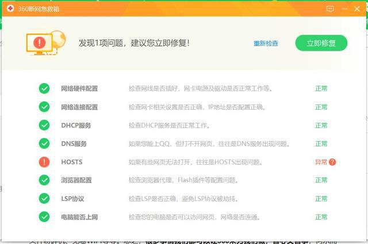Screen dimensions: 368x244
Task: Select the DNS服务 row label
Action: pos(74,144)
